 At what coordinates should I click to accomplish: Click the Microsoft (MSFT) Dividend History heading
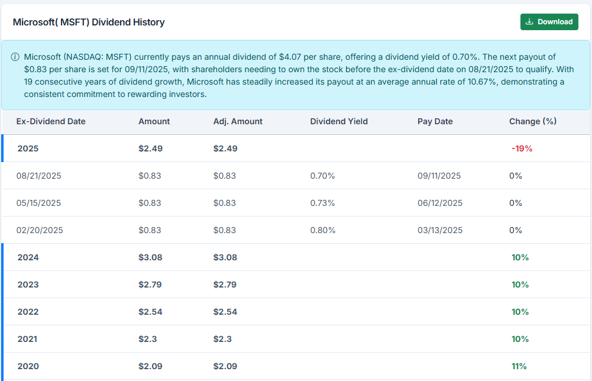tap(89, 22)
